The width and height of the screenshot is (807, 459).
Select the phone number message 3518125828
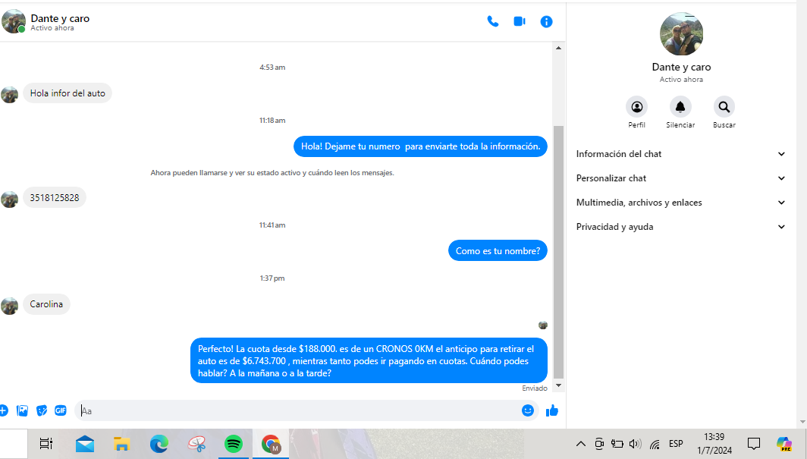tap(55, 197)
